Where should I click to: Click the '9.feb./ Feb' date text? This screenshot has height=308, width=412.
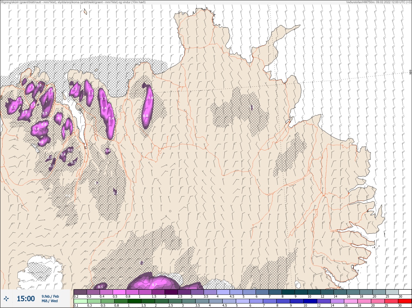pyautogui.click(x=50, y=296)
